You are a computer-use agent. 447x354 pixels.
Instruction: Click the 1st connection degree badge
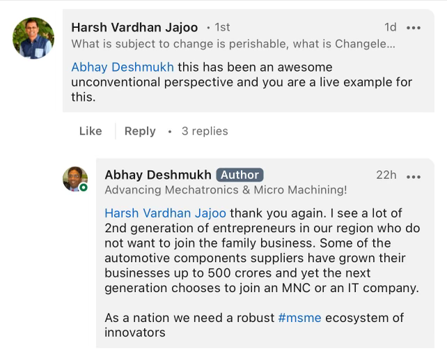point(219,27)
